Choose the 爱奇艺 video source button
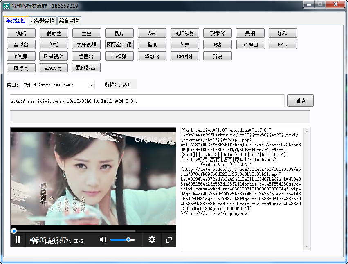Viewport: 348px width, 264px height. click(54, 33)
